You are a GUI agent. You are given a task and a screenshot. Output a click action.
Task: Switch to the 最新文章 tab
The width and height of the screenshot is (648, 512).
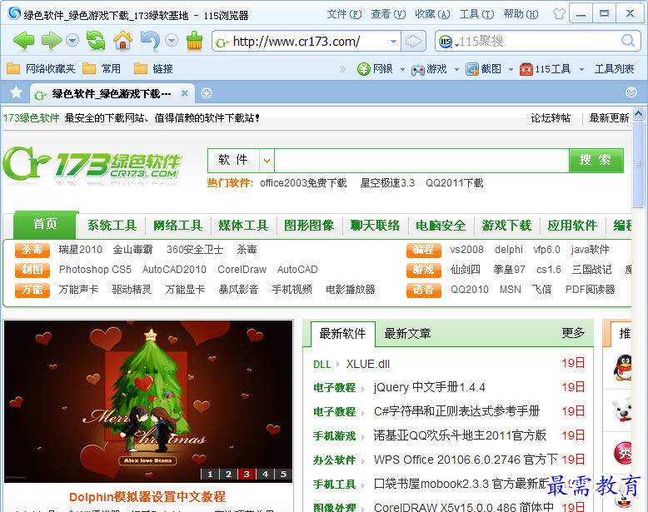(407, 334)
